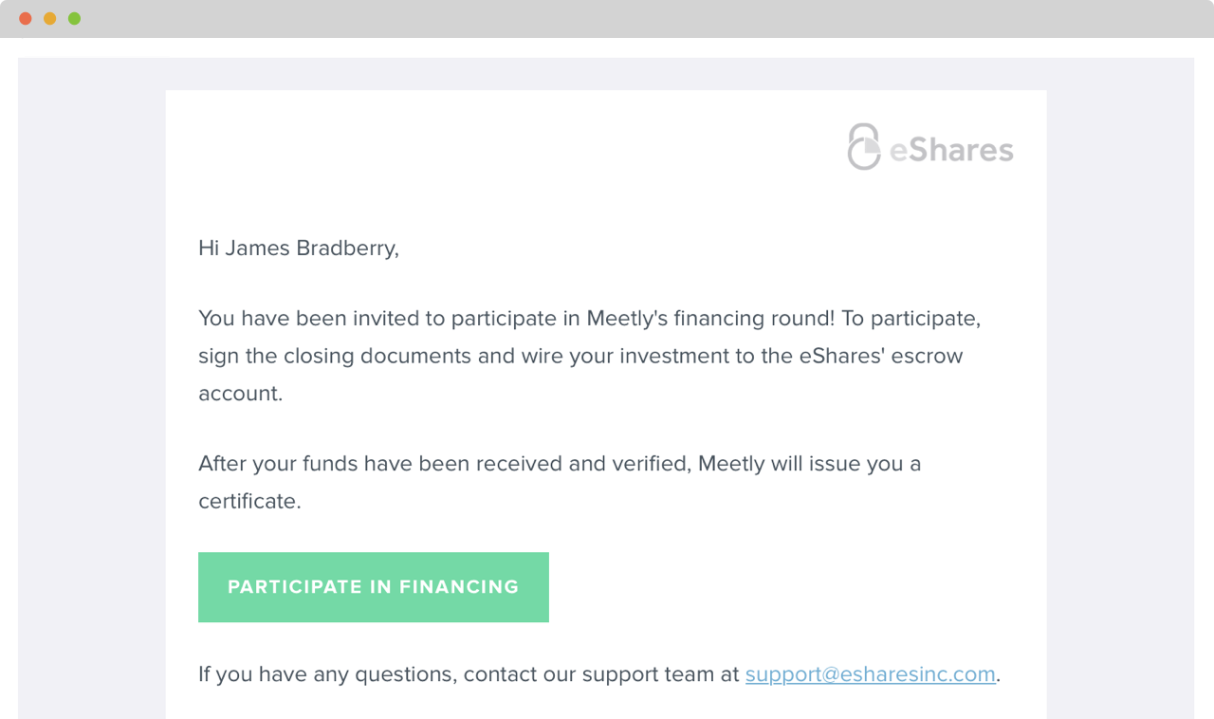Click the gray window title bar
Image resolution: width=1214 pixels, height=719 pixels.
click(x=607, y=19)
